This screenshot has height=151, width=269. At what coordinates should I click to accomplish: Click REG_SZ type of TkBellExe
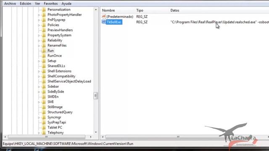[x=142, y=22]
